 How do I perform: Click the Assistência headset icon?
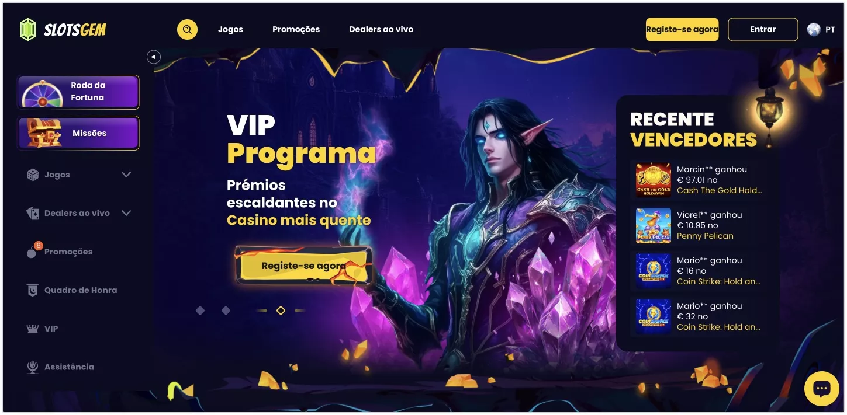tap(33, 367)
